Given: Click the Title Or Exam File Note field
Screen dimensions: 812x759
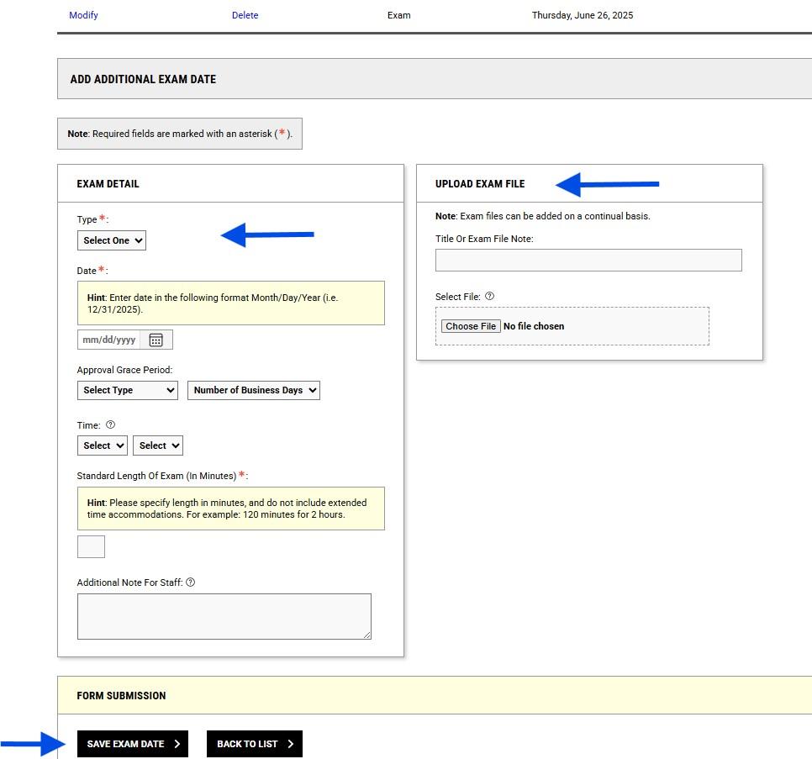Looking at the screenshot, I should click(x=588, y=260).
